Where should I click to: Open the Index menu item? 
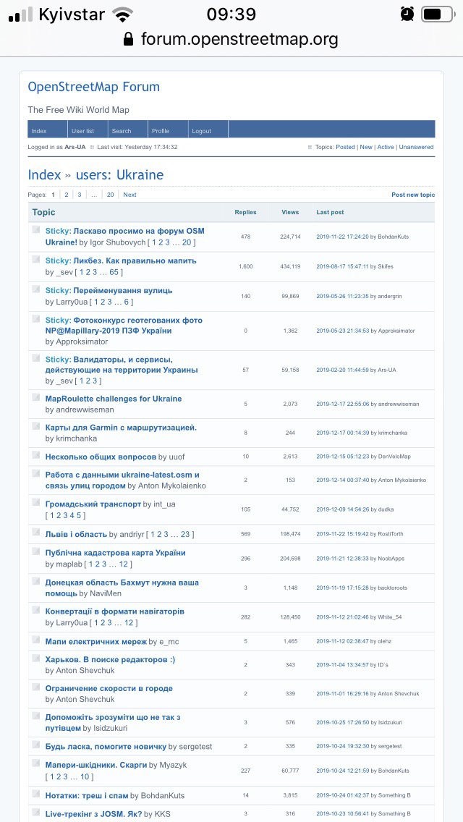coord(39,131)
